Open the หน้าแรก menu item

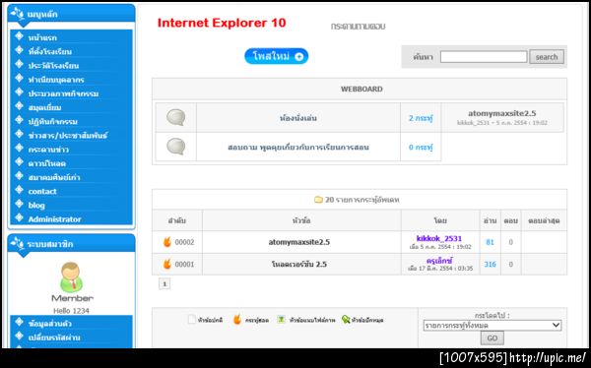click(42, 37)
